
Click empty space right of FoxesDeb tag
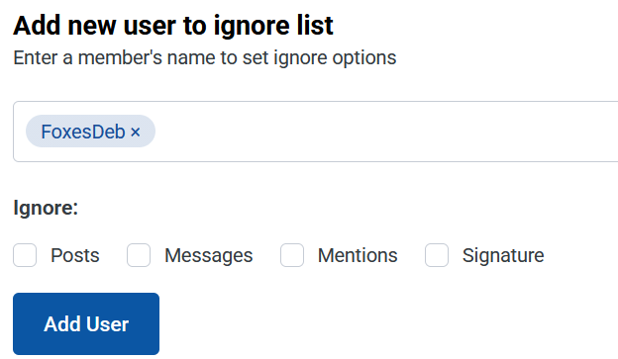[386, 132]
